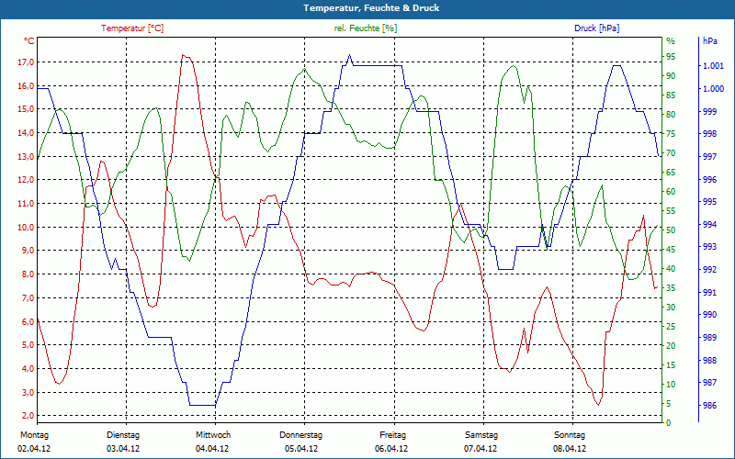Screen dimensions: 735x459
Task: Click the 'Montag' day label
Action: tap(34, 435)
